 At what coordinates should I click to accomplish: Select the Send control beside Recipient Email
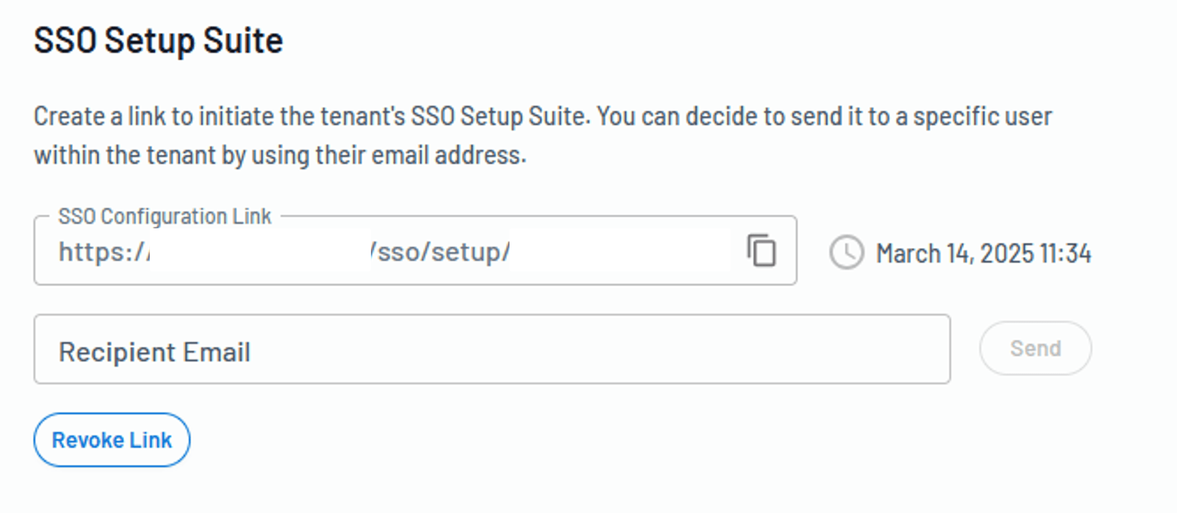1035,348
